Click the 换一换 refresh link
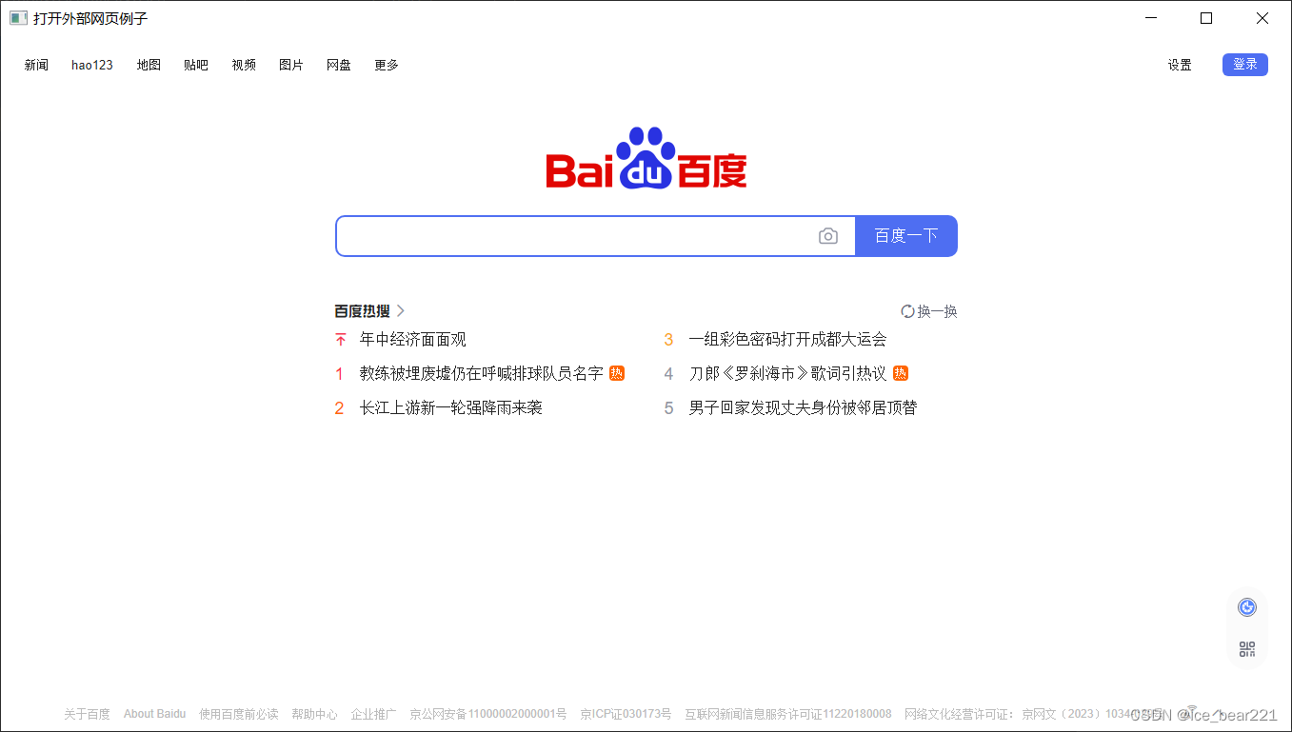 (937, 311)
